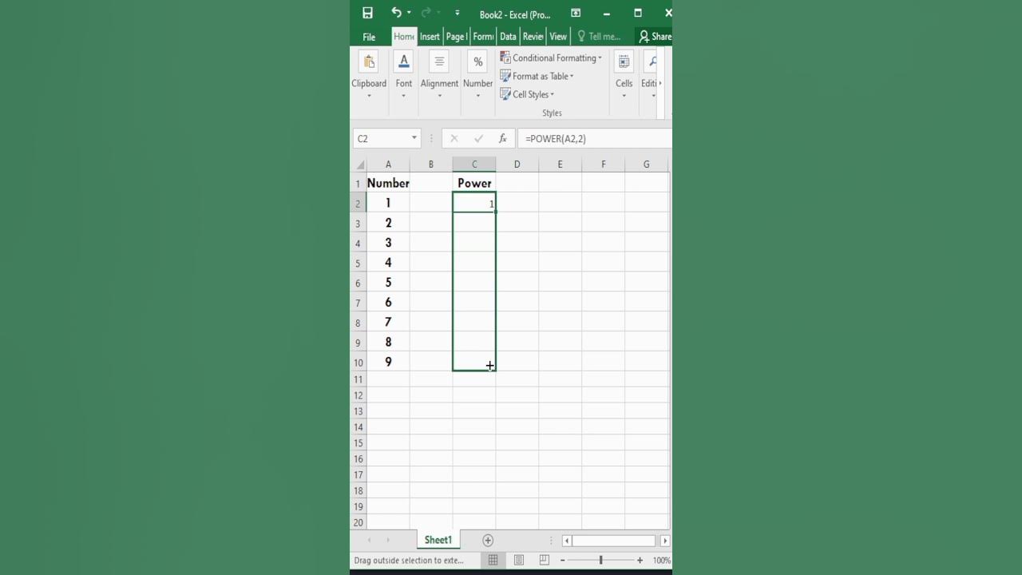The height and width of the screenshot is (575, 1022).
Task: Click the New Sheet plus icon
Action: tap(488, 541)
